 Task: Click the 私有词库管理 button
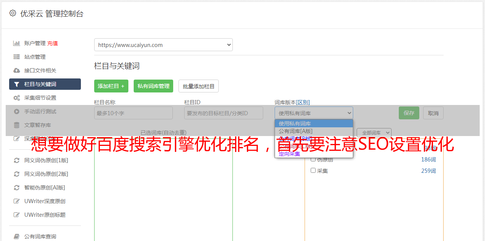click(153, 86)
